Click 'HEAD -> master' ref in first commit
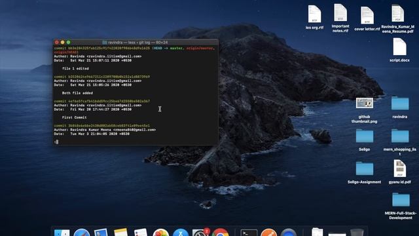The height and width of the screenshot is (236, 419). coord(169,48)
